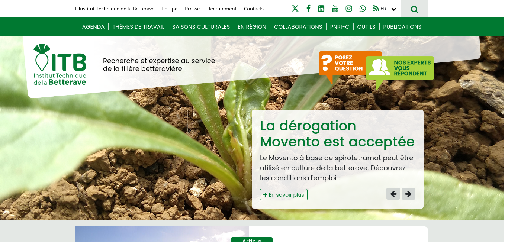Open the RSS feed icon

376,9
